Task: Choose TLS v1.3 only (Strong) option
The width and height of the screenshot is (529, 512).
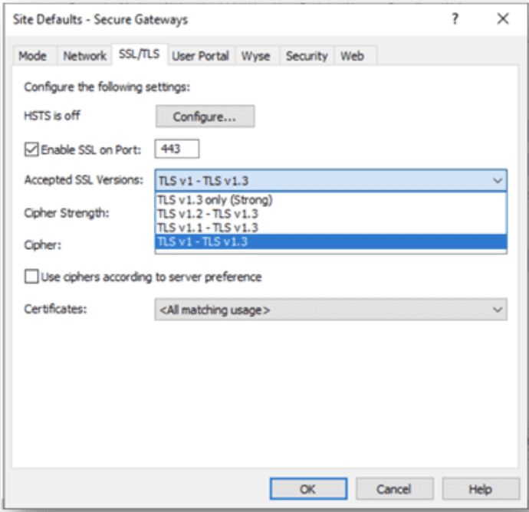Action: click(x=331, y=200)
